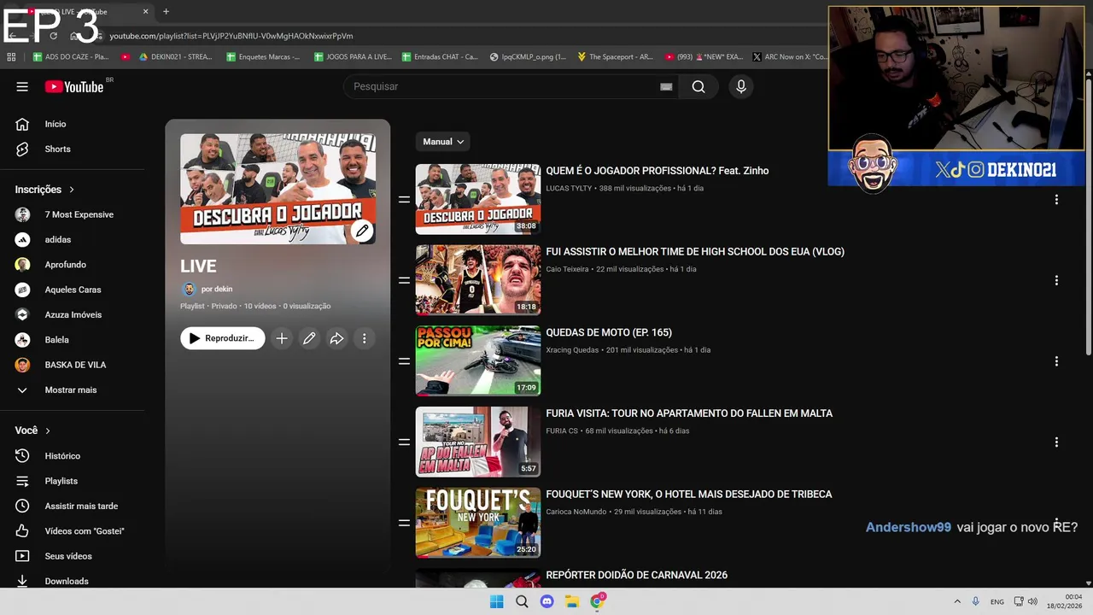Expand the Inscrições section

coord(45,190)
